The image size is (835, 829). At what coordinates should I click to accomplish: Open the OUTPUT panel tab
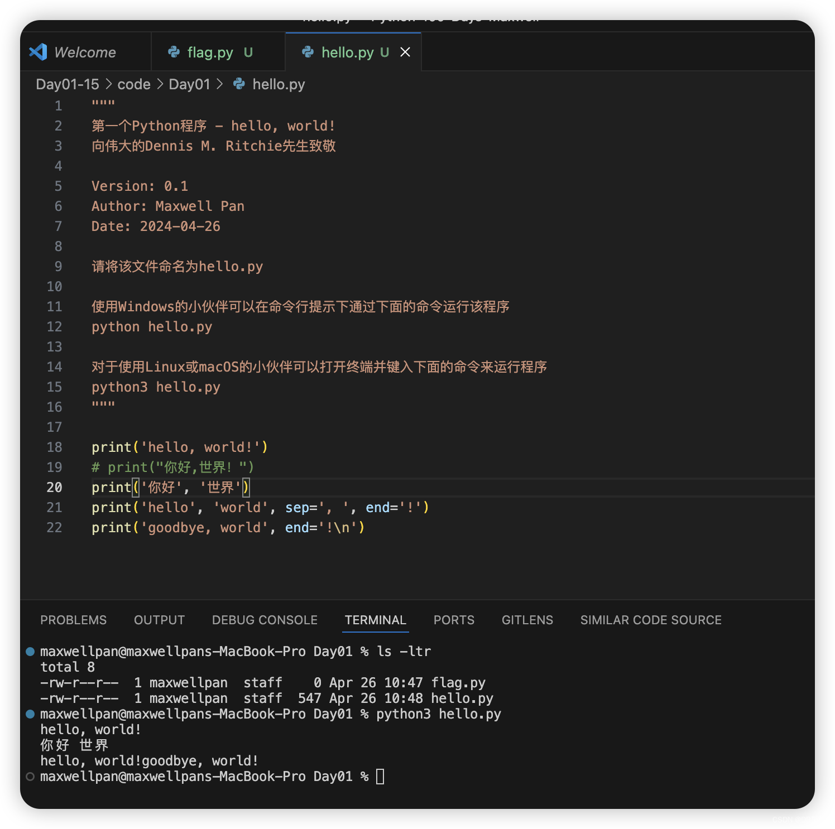(x=159, y=620)
